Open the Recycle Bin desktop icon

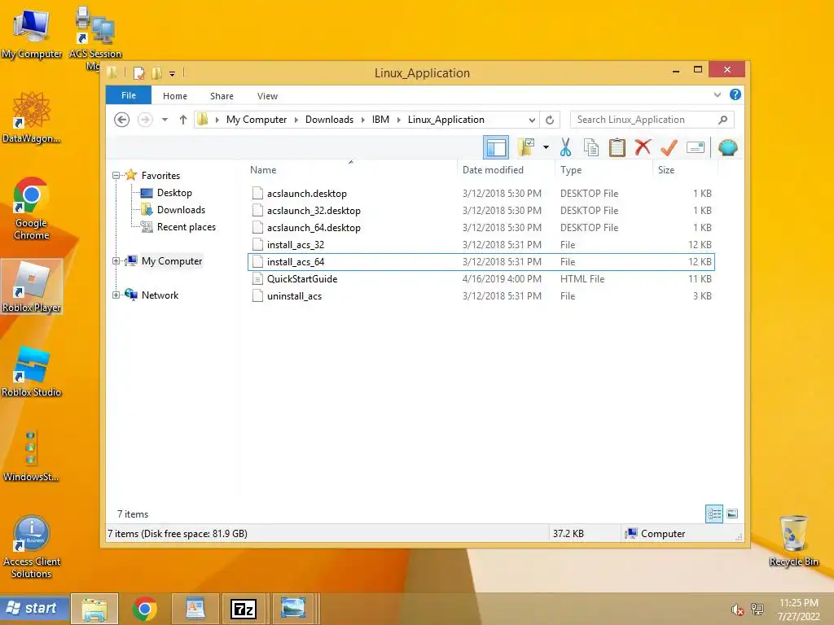pos(793,541)
